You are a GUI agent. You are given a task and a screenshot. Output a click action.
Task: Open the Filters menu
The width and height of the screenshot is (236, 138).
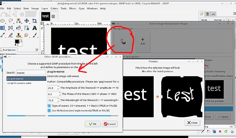[x=73, y=9]
